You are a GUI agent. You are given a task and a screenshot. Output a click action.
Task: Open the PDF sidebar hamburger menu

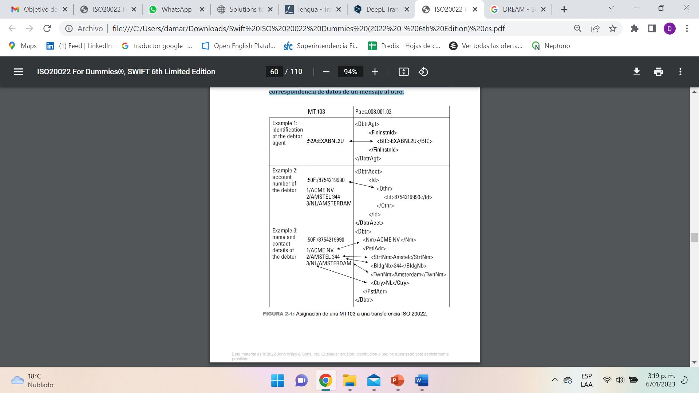19,72
